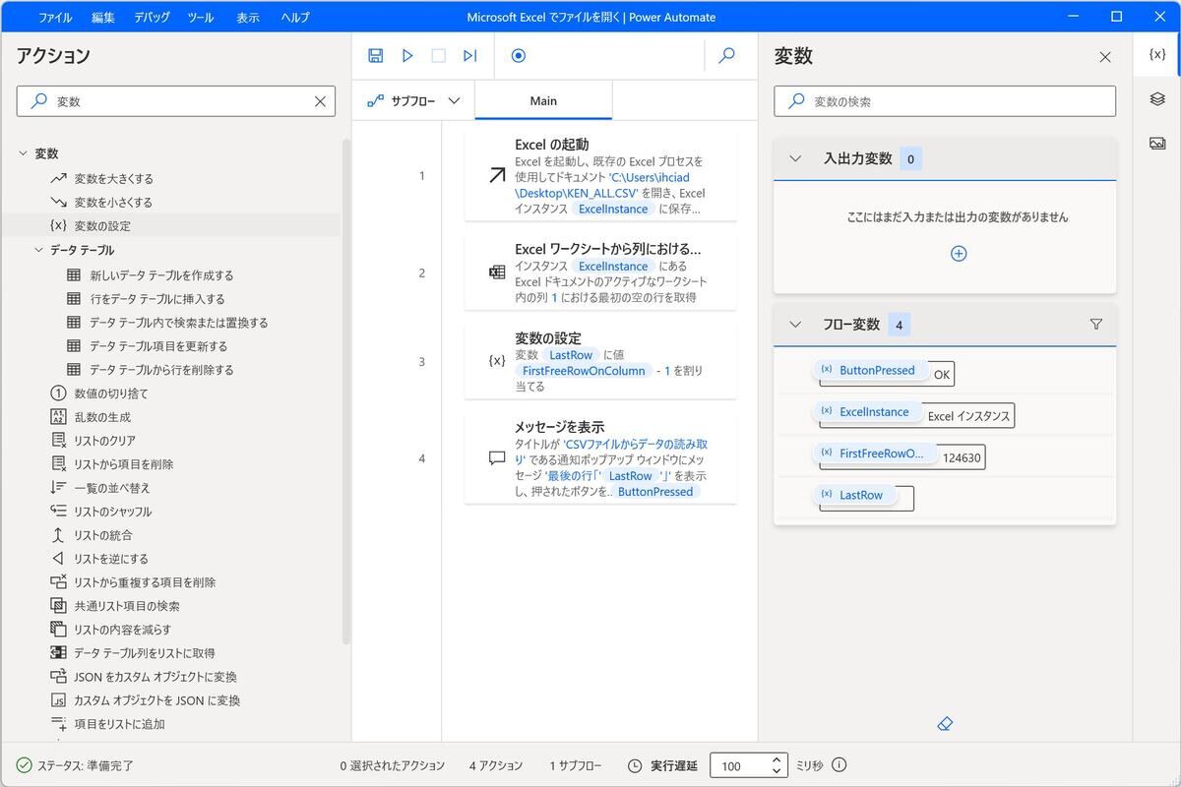Select 変数を小さくする action
Screen dimensions: 1181x787
[x=113, y=203]
